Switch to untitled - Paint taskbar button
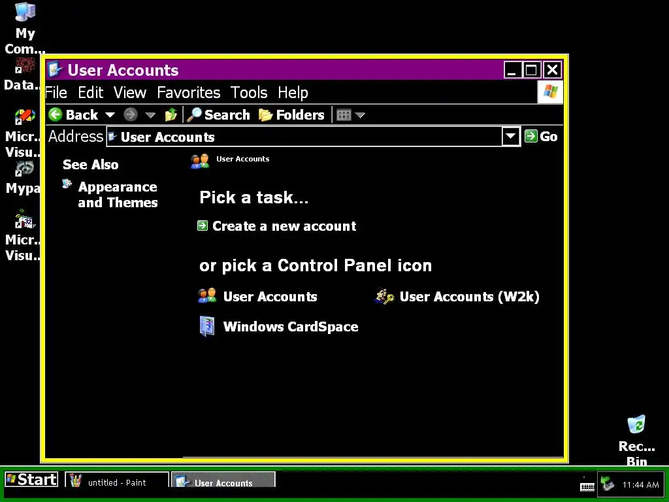The width and height of the screenshot is (669, 502). click(117, 480)
